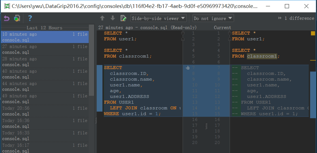317x153 pixels.
Task: Go to previous difference with up arrow
Action: coord(102,18)
